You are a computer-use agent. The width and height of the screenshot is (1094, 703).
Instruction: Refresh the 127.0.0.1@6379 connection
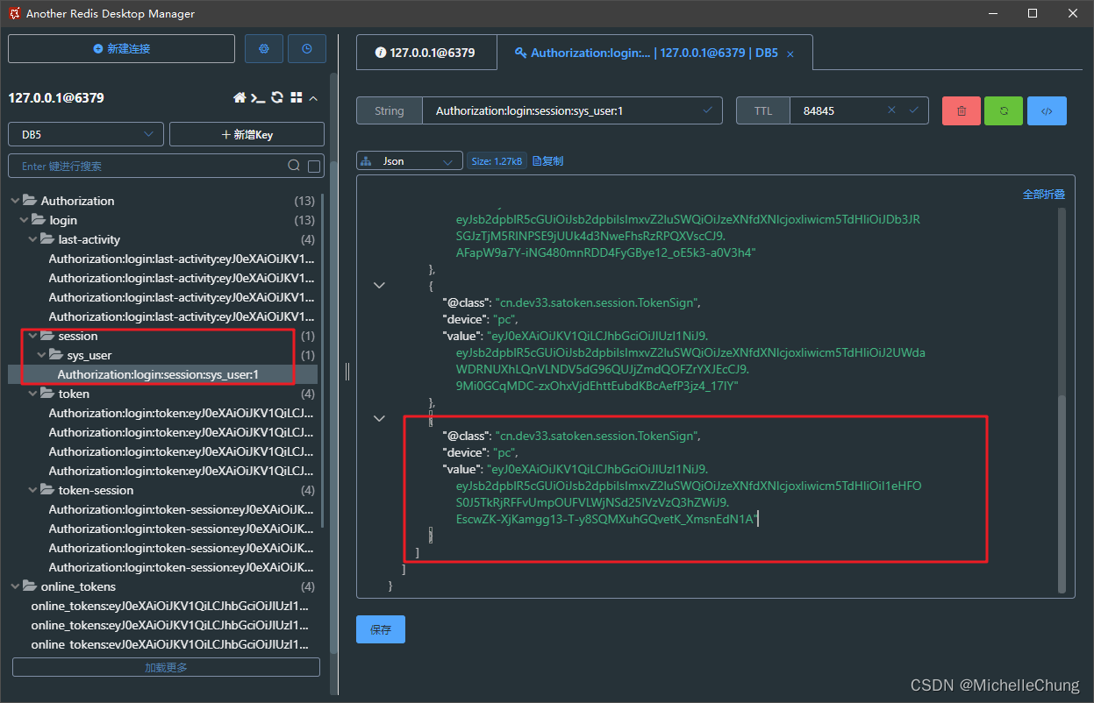pos(277,98)
